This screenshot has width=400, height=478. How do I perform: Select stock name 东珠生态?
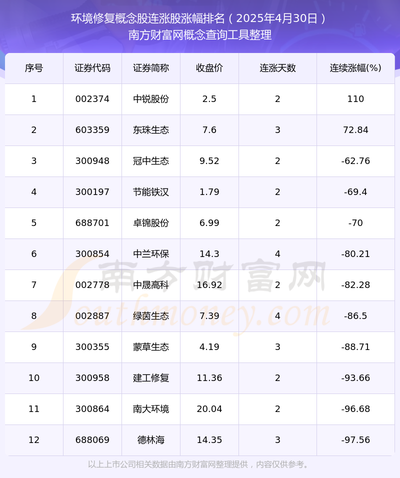(x=151, y=130)
